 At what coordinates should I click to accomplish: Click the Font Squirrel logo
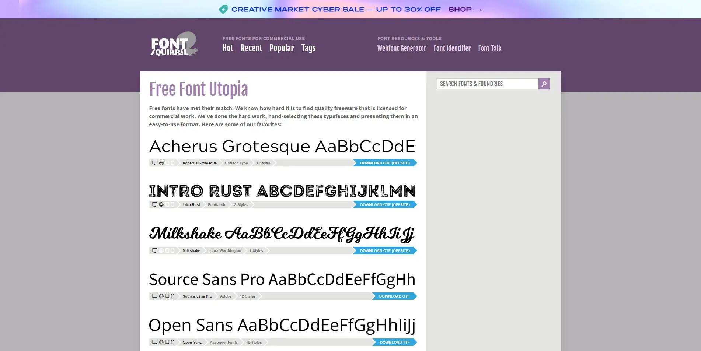174,44
